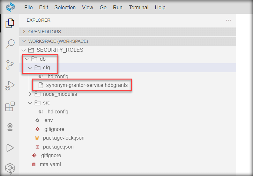Open package.json file
This screenshot has width=253, height=176.
(58, 147)
